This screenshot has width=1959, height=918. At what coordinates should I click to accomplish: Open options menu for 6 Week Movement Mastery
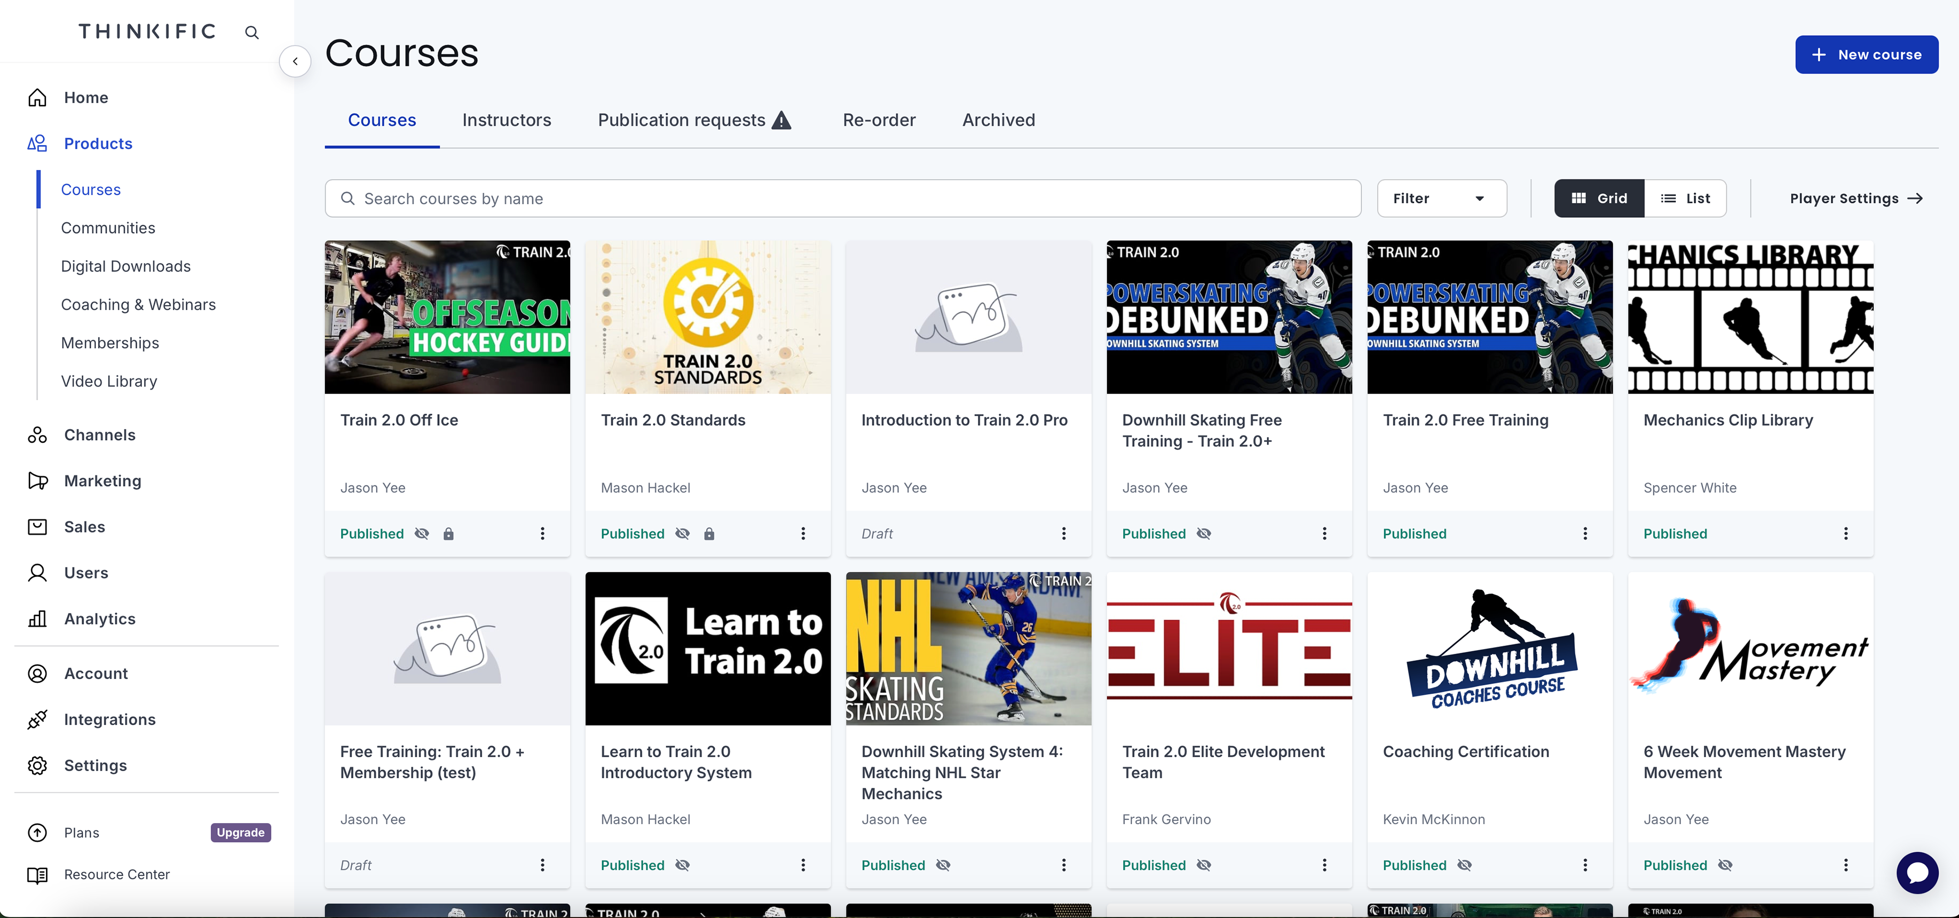(x=1846, y=865)
